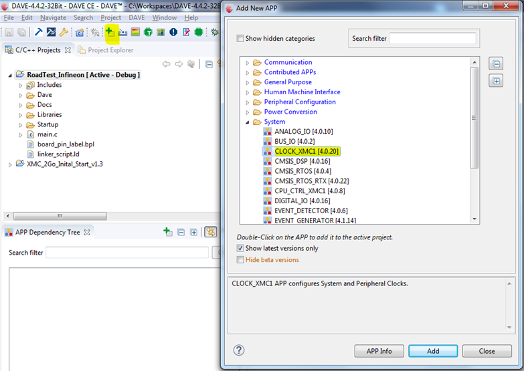Open the DAVE menu
The image size is (524, 371).
coord(137,17)
